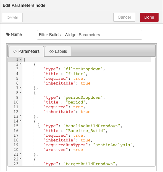The image size is (163, 172).
Task: Place cursor on "staticAnalysis" value text
Action: pyautogui.click(x=113, y=145)
